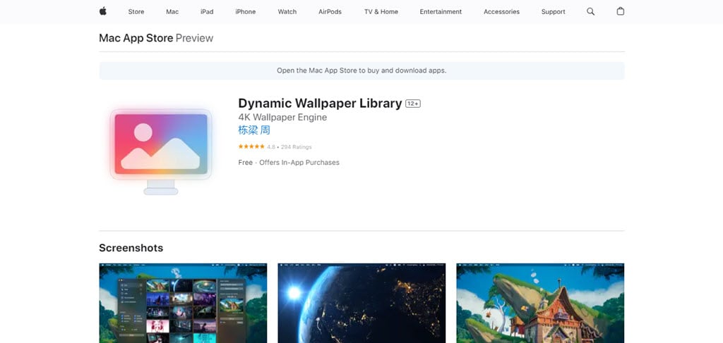Viewport: 723px width, 343px height.
Task: Open the Earth from space screenshot
Action: 361,303
